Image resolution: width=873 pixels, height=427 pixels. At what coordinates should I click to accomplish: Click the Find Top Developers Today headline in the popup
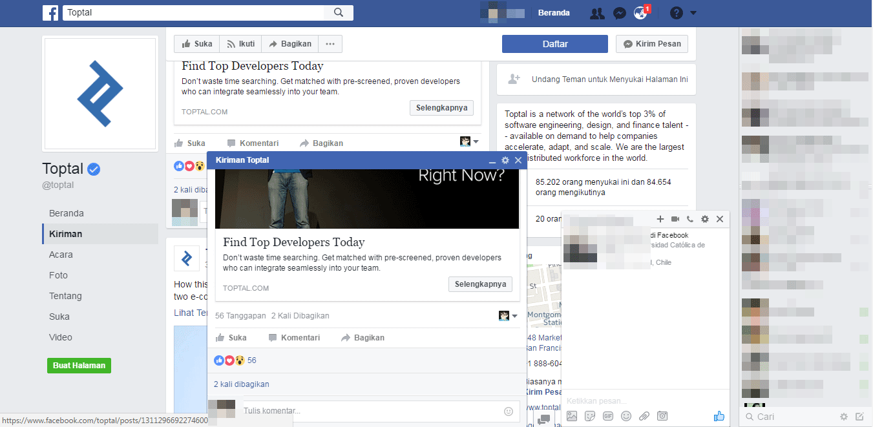tap(294, 242)
